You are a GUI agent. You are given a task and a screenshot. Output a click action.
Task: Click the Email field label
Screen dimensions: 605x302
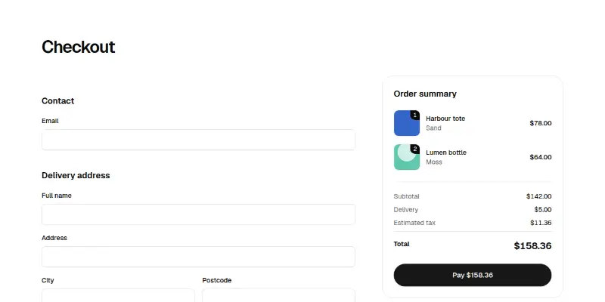50,121
